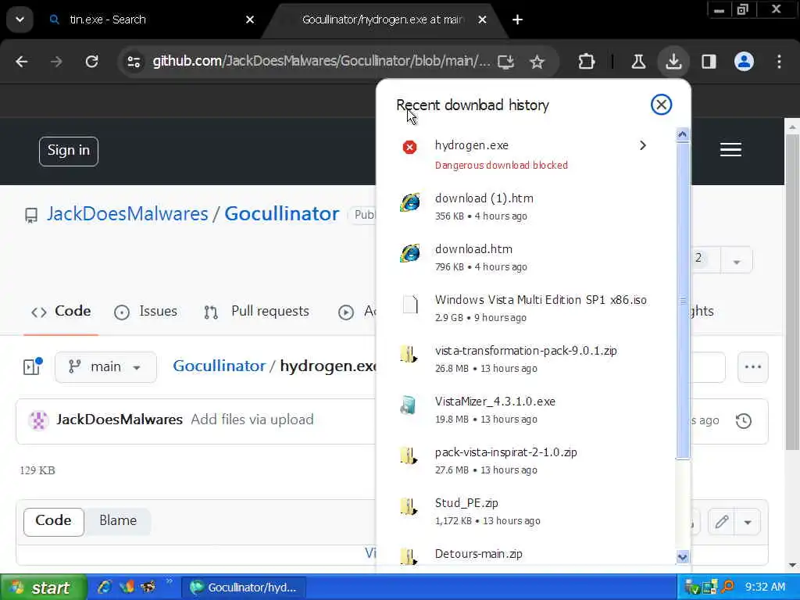Click the Gocullinator/hyd... taskbar button

tap(244, 587)
